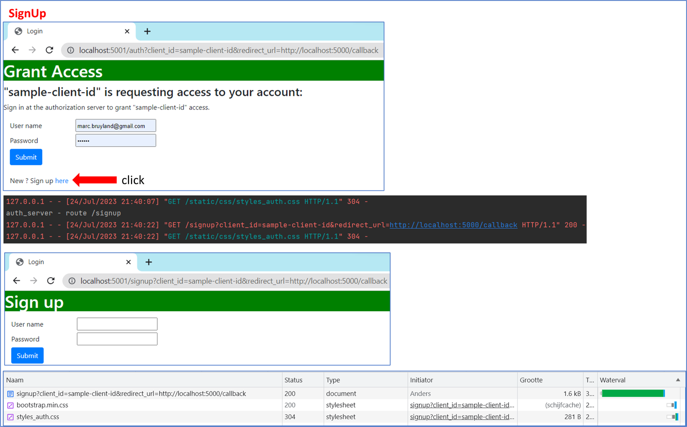Reload the Grant Access page
Screen dimensions: 687x427
coord(50,50)
